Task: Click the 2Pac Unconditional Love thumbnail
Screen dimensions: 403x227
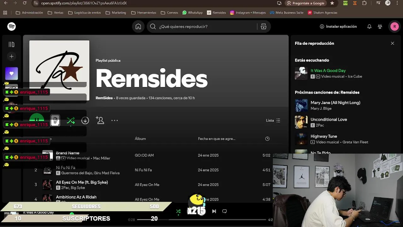Action: (x=301, y=122)
